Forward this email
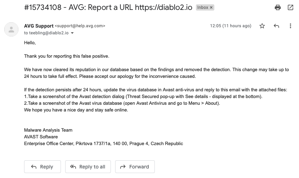Image resolution: width=299 pixels, height=178 pixels. click(x=135, y=167)
